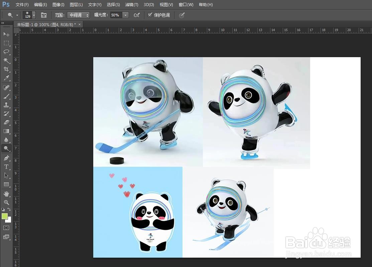Viewport: 372px width, 267px height.
Task: Select the Pen tool
Action: pos(6,158)
